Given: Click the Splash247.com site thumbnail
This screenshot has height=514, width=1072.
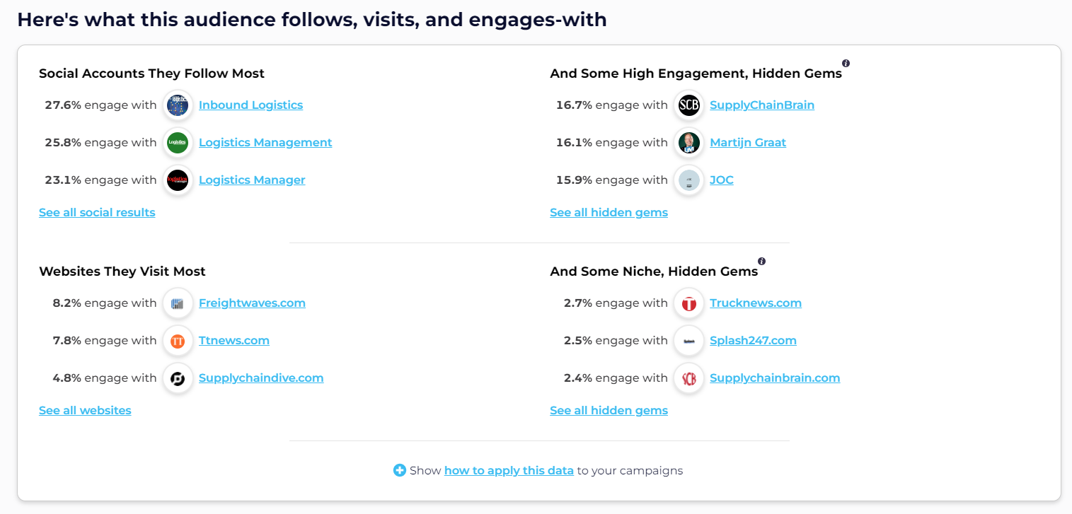Looking at the screenshot, I should click(x=688, y=341).
